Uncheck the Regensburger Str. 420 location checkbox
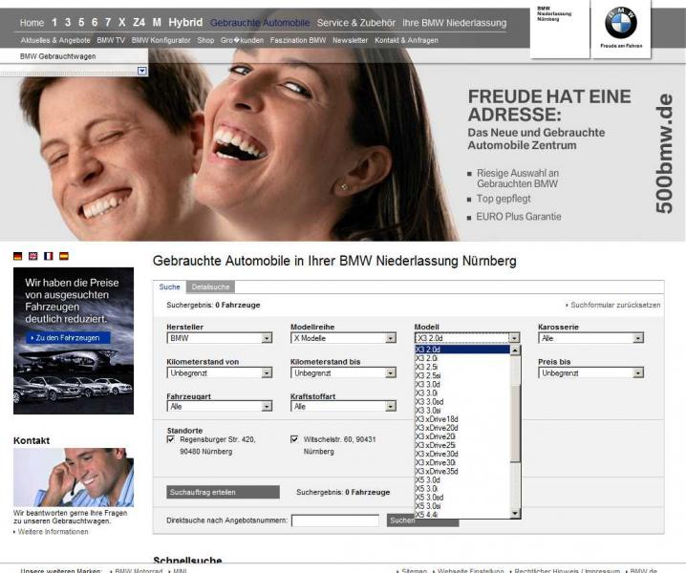The image size is (686, 573). click(171, 439)
